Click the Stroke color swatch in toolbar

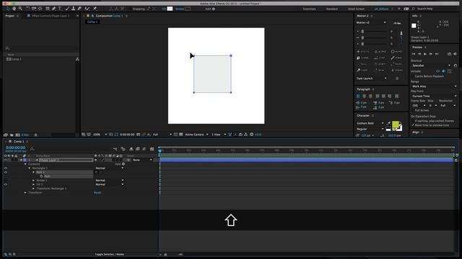(x=188, y=9)
